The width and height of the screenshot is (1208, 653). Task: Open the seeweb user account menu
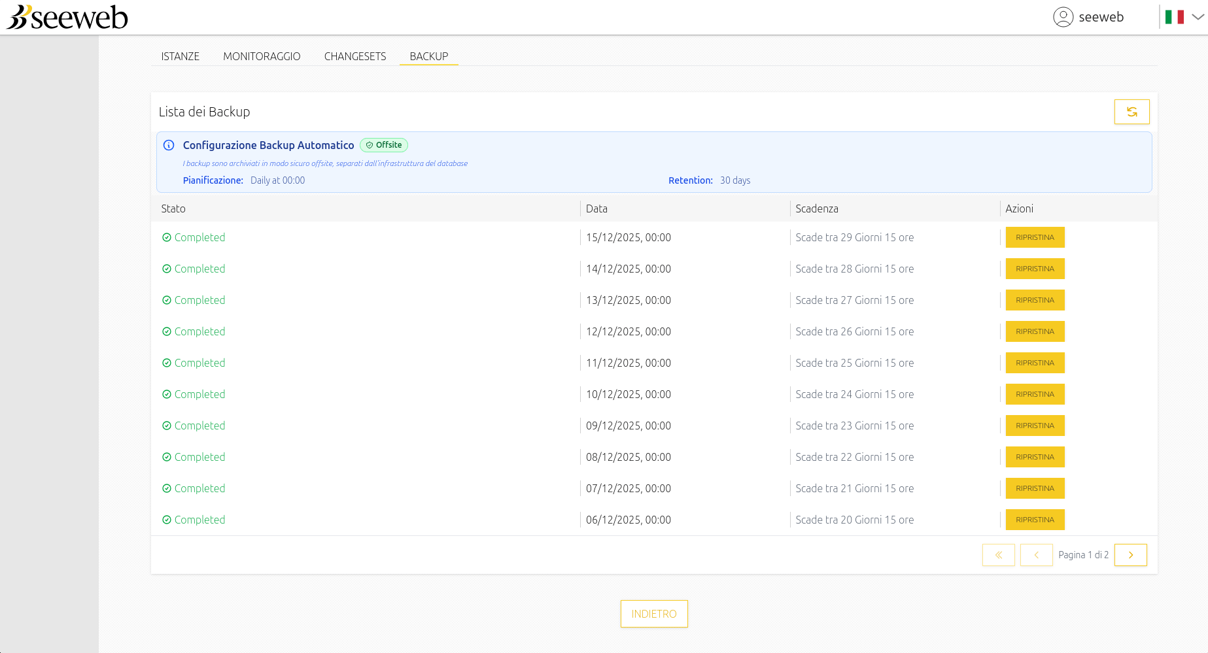coord(1088,17)
